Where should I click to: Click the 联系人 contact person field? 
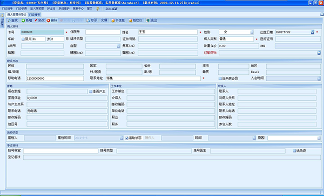pyautogui.click(x=277, y=92)
